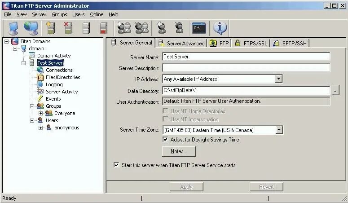The height and width of the screenshot is (203, 348).
Task: Click the Server Name input field
Action: 246,57
